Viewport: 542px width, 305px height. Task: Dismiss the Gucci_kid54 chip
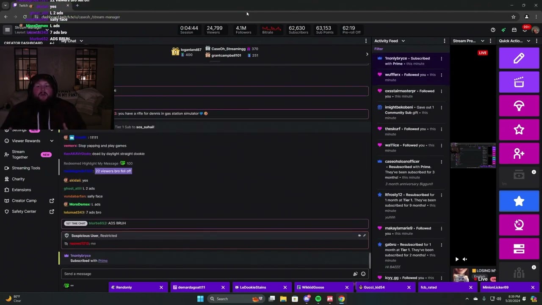tap(409, 288)
